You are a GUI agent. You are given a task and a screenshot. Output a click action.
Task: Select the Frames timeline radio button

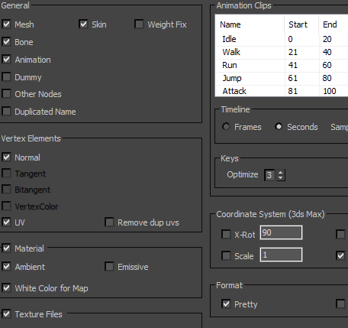pyautogui.click(x=226, y=127)
